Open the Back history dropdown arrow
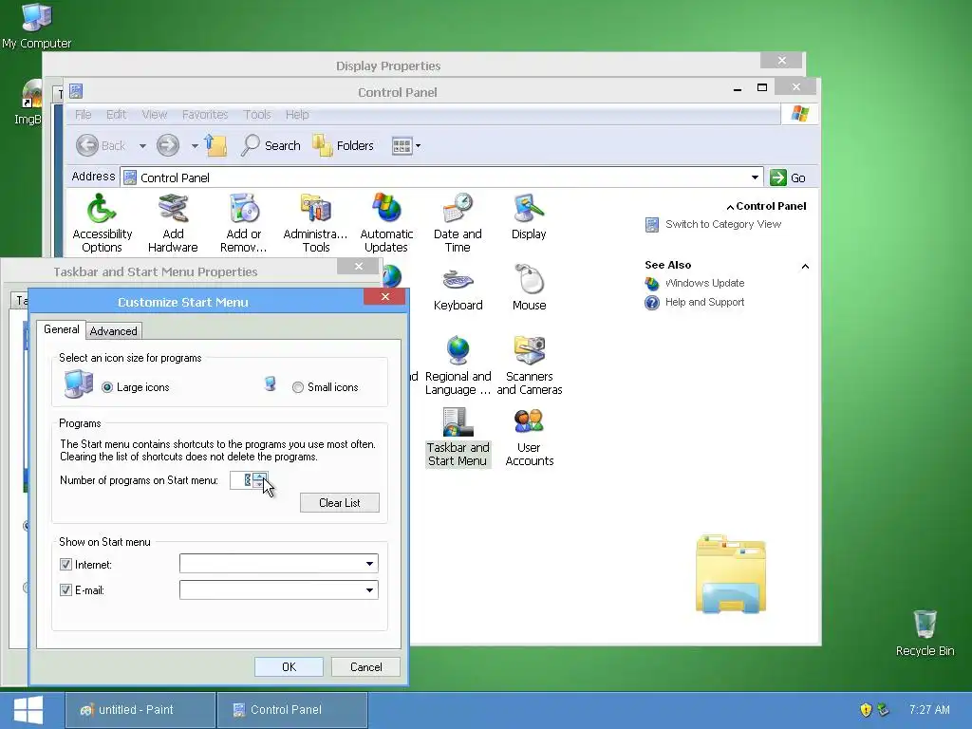Viewport: 972px width, 729px height. (142, 146)
